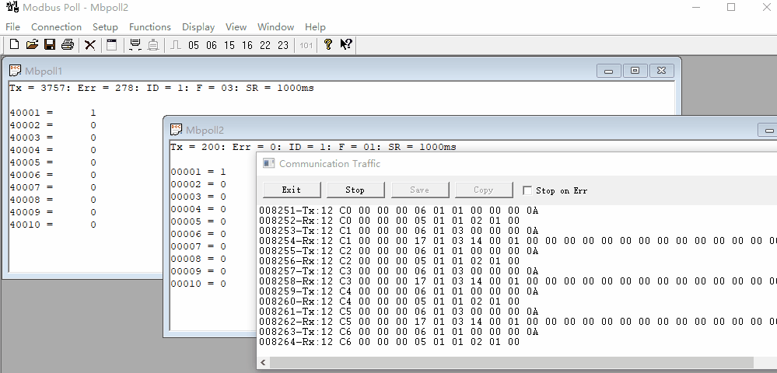Screen dimensions: 777x373
Task: Click traffic log line 008264-Rx
Action: [x=389, y=342]
